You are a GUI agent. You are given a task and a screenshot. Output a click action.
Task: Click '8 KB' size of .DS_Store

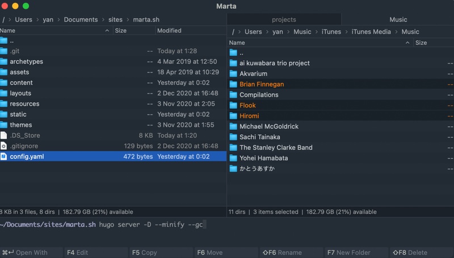(146, 135)
